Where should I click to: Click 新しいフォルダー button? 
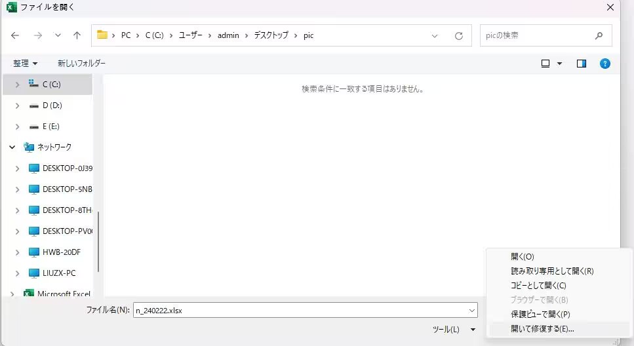[81, 64]
